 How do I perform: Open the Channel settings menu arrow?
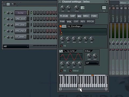click(x=60, y=2)
